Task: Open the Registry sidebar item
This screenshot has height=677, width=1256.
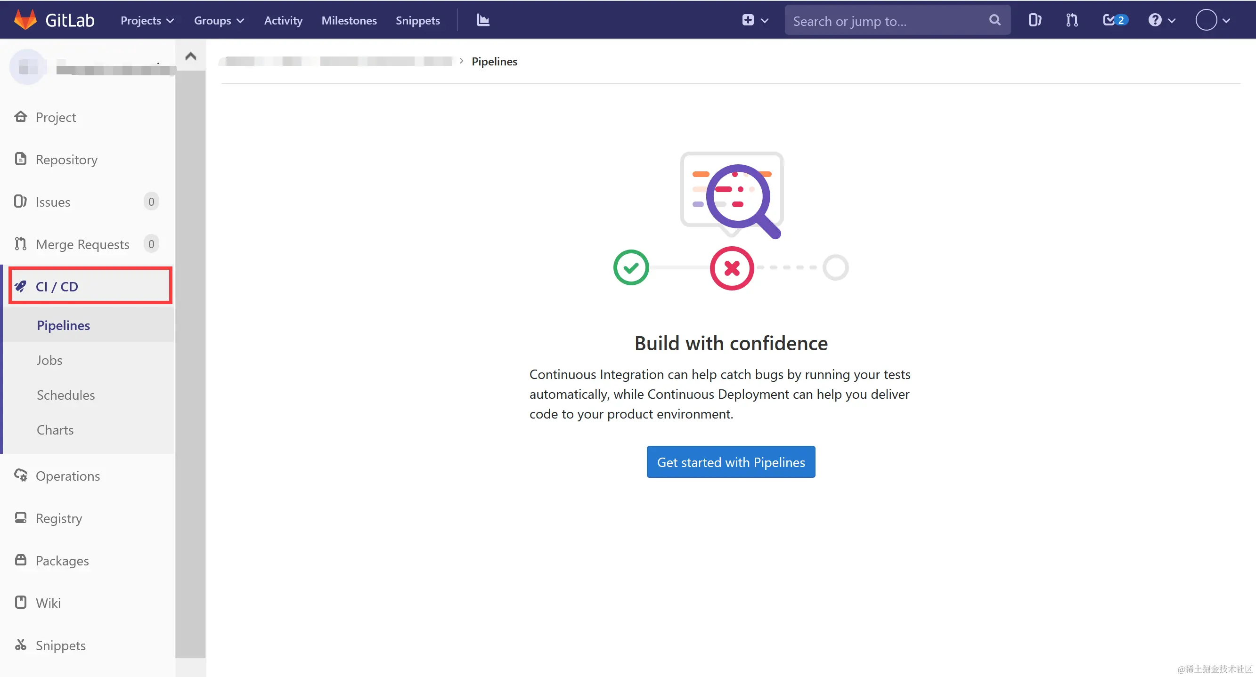Action: (x=58, y=518)
